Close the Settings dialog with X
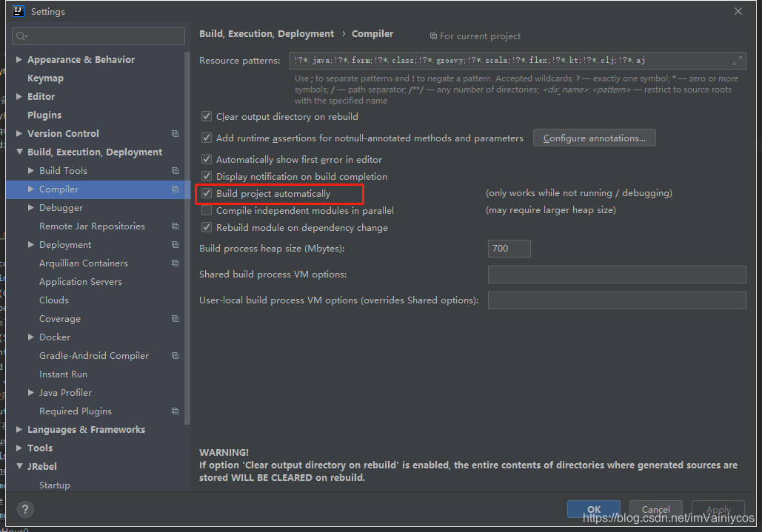Viewport: 762px width, 532px height. point(738,11)
